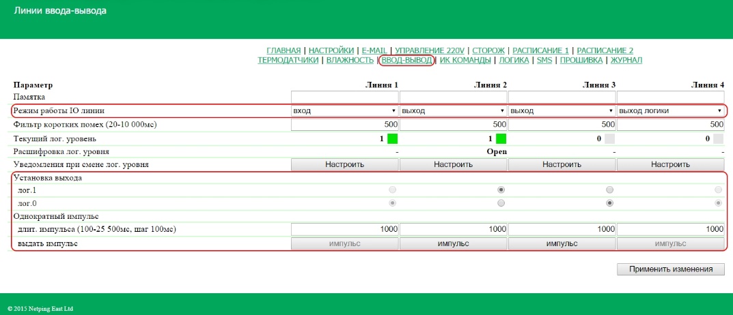Click the green level indicator for Линия 1
Viewport: 733px width, 315px height.
pos(392,138)
